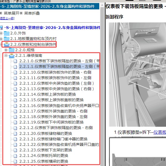Click document icon beside 2.2.1.15 entry
The width and height of the screenshot is (166, 166).
point(15,100)
